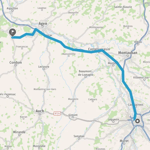
Task: Select the Muret town marker dot
Action: tap(124, 143)
